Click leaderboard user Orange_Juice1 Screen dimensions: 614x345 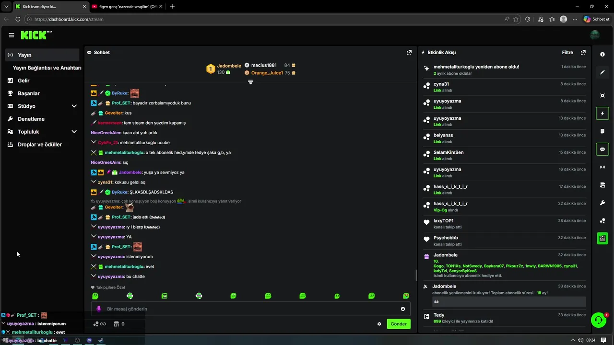pos(267,73)
